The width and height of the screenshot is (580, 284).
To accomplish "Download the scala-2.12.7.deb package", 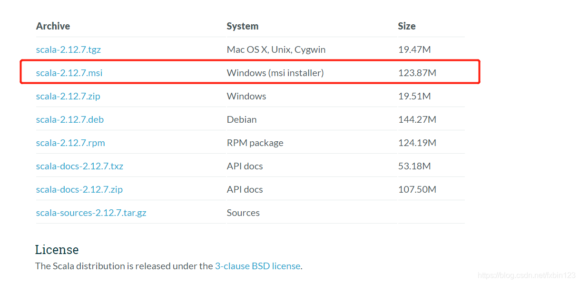I will [70, 119].
